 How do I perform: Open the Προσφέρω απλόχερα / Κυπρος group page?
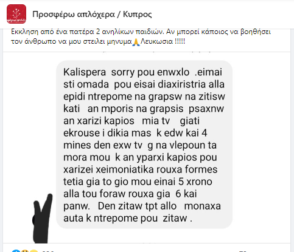pos(92,14)
